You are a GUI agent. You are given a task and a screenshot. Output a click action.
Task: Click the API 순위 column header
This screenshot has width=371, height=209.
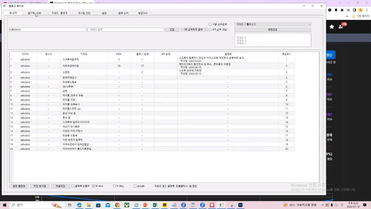(x=166, y=54)
